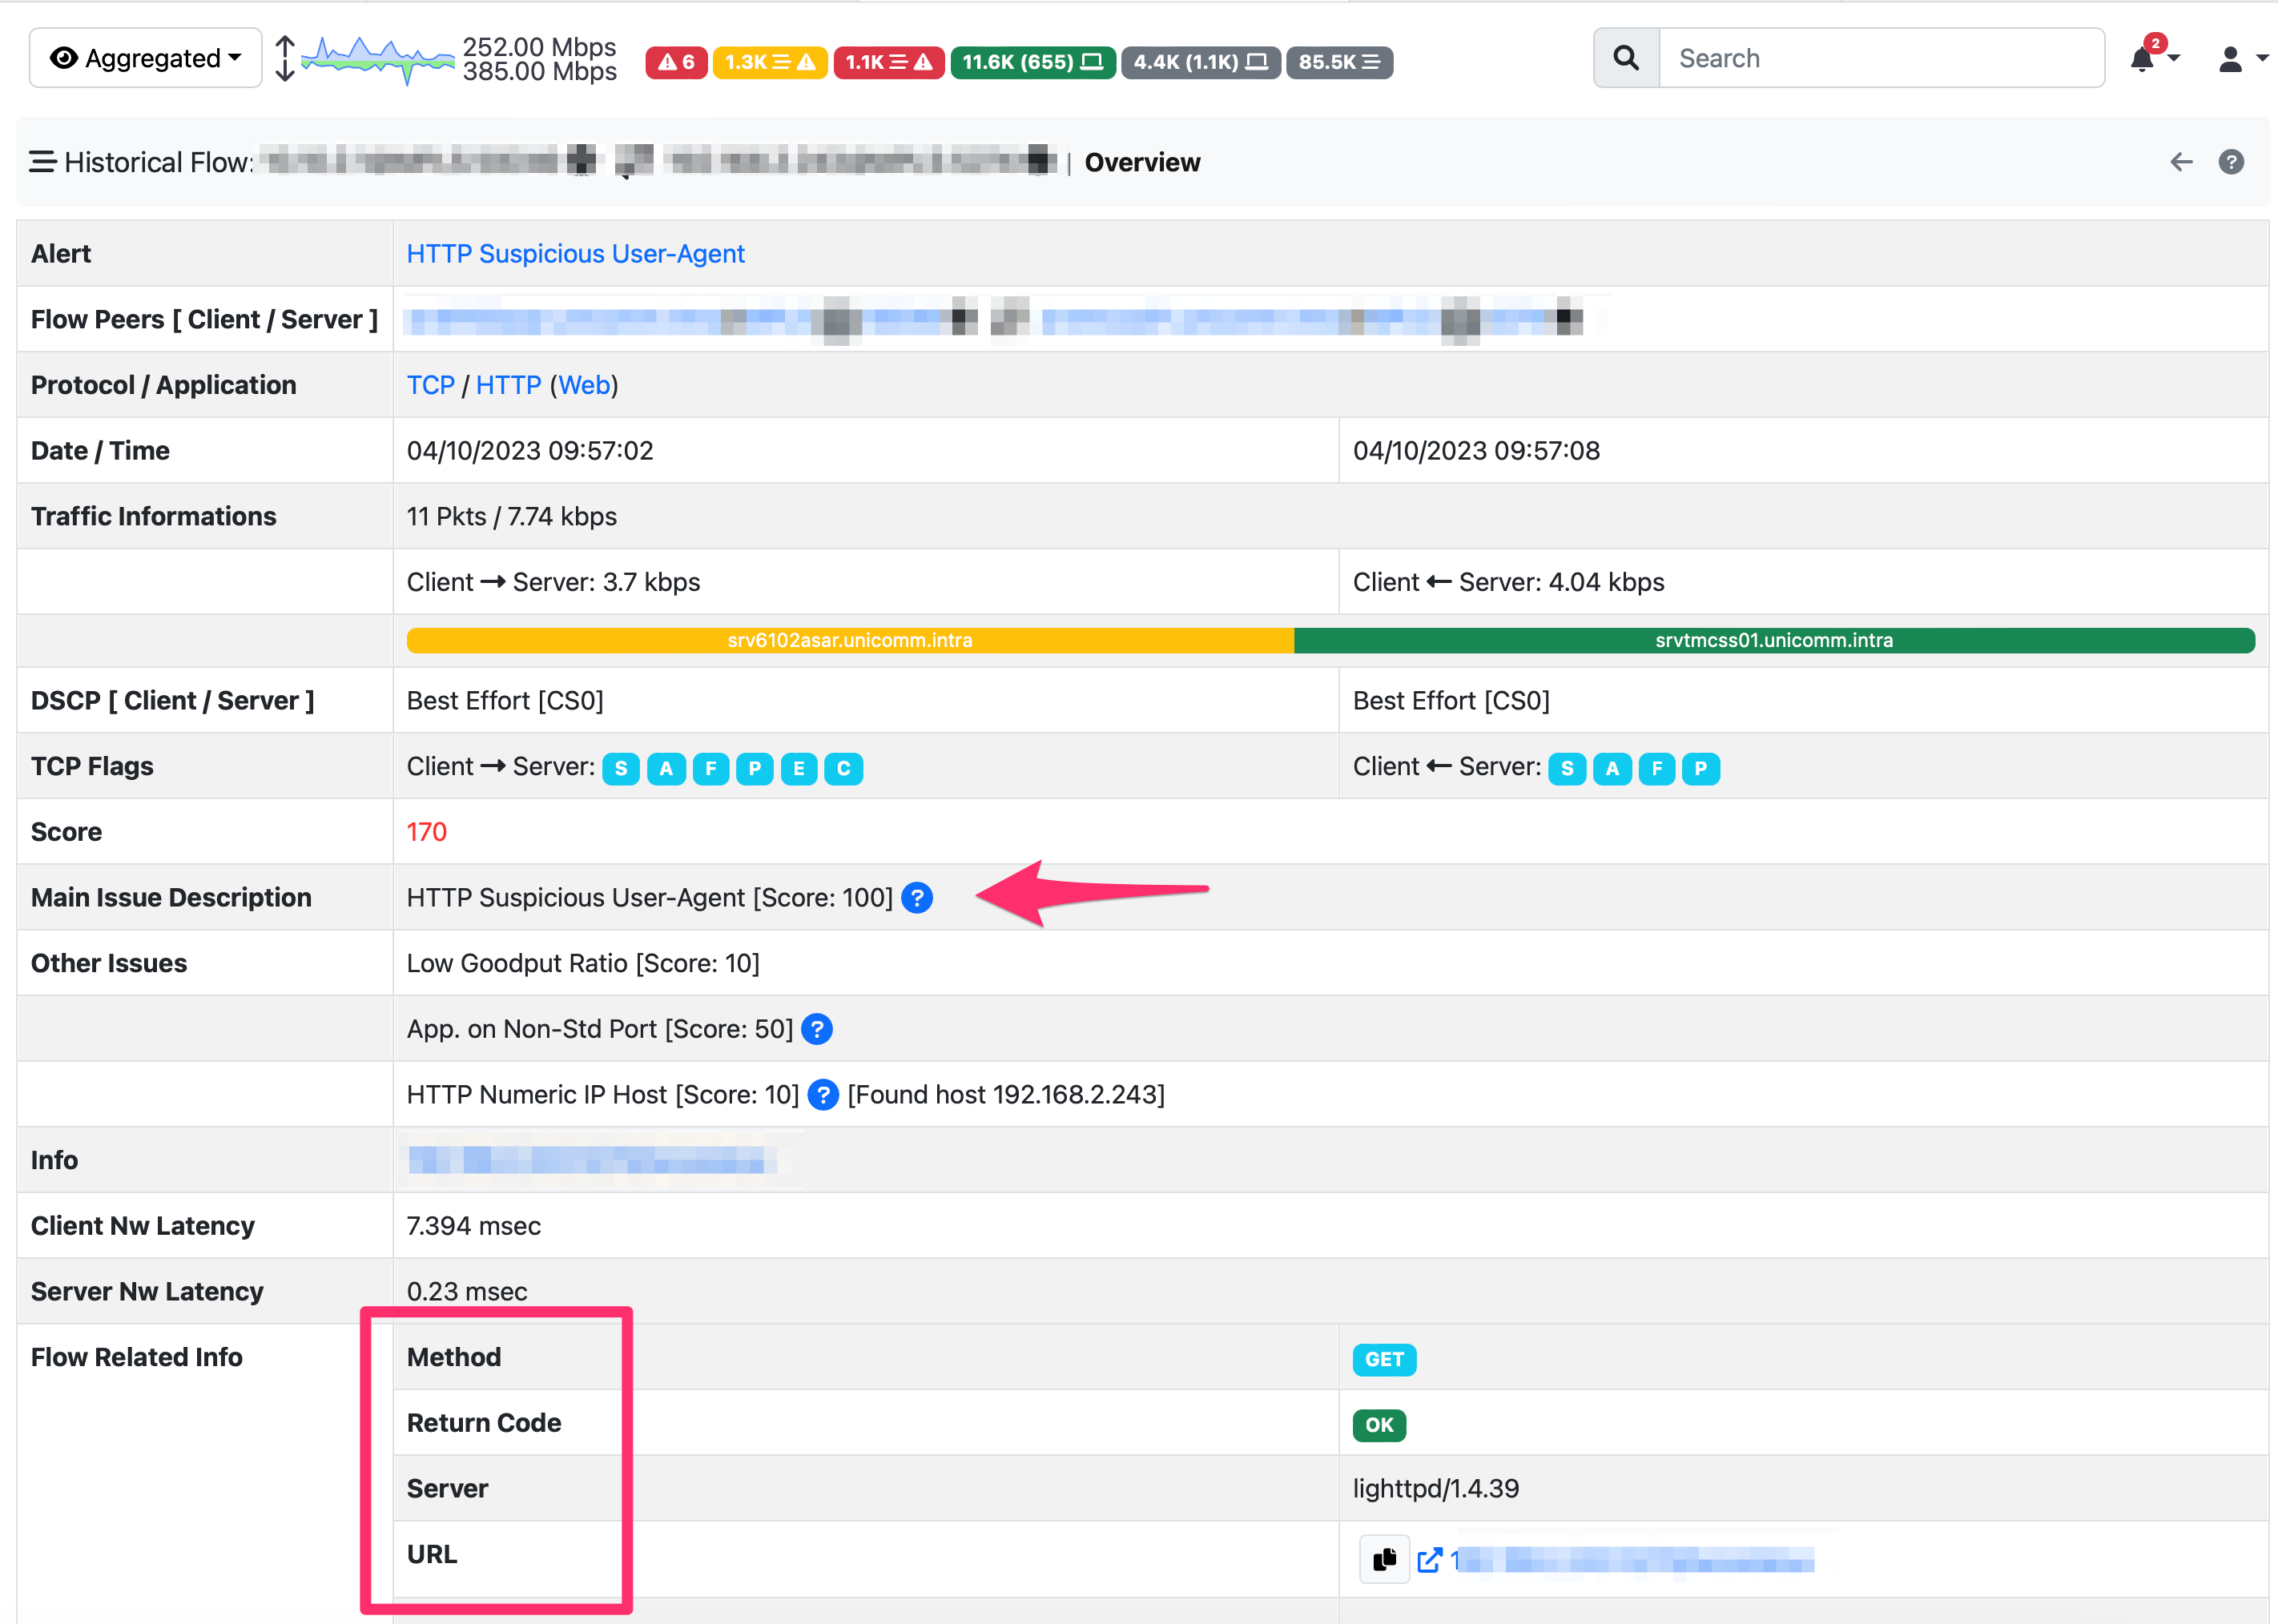Image resolution: width=2278 pixels, height=1624 pixels.
Task: Copy the URL using the copy icon
Action: (x=1384, y=1558)
